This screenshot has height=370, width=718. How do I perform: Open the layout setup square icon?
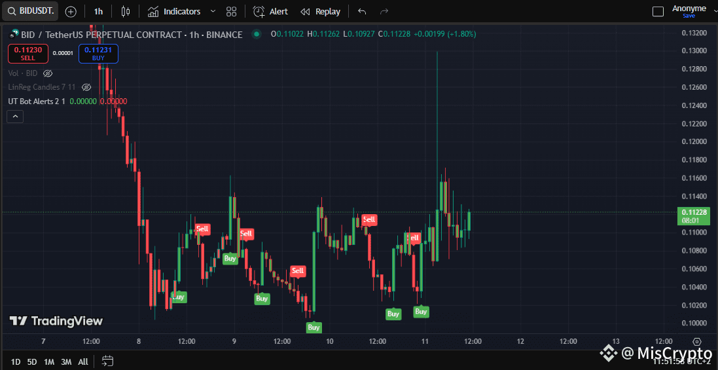[658, 11]
